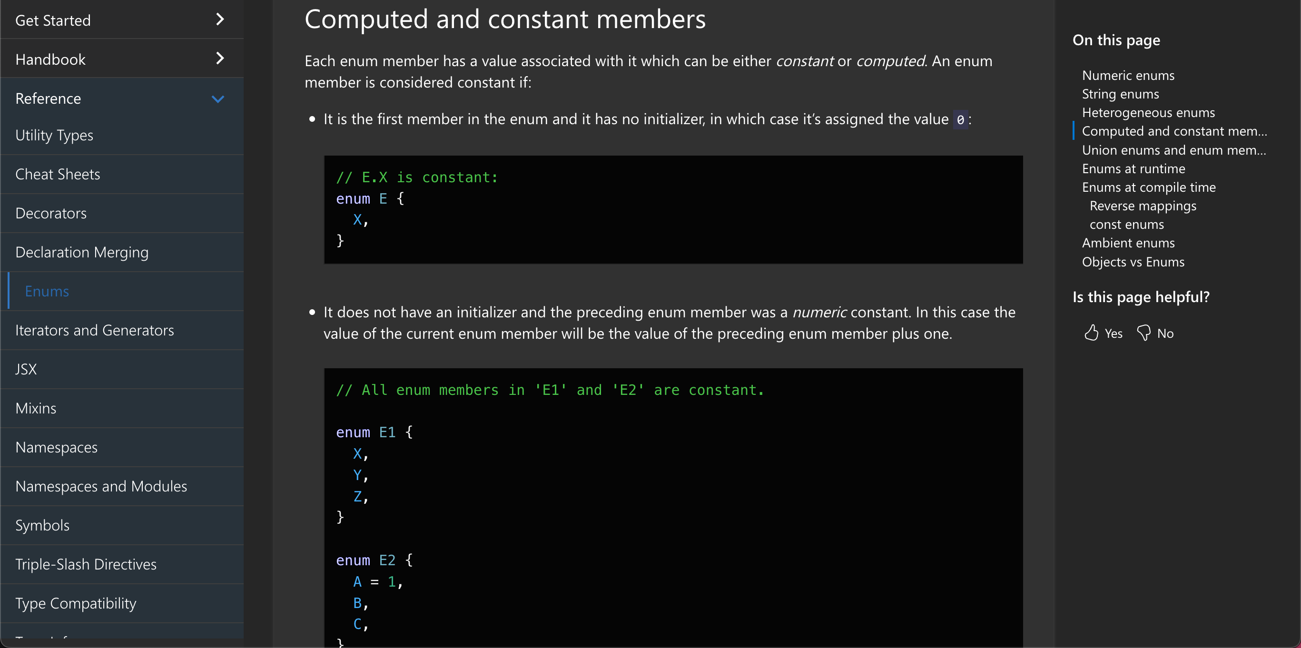Jump to Objects vs Enums section
Image resolution: width=1301 pixels, height=648 pixels.
pyautogui.click(x=1133, y=262)
